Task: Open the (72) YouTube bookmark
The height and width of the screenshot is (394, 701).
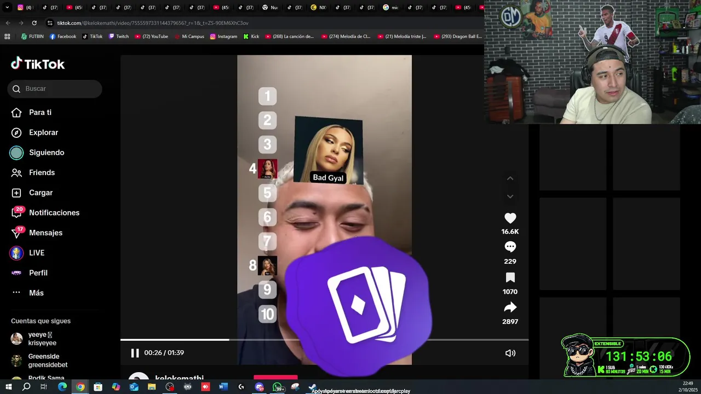Action: click(x=151, y=37)
